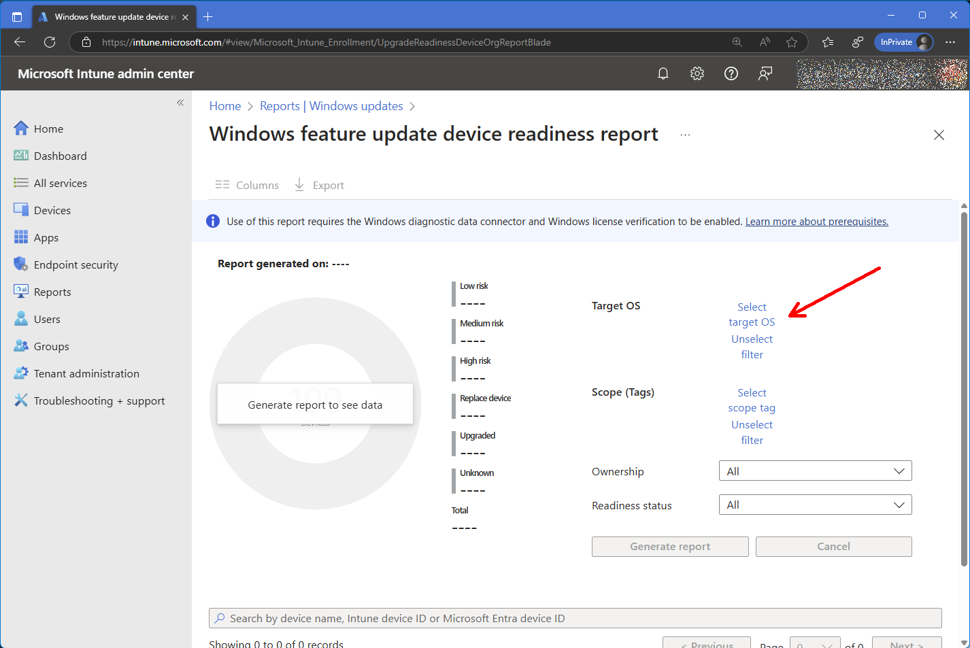The height and width of the screenshot is (648, 970).
Task: Collapse the left navigation menu
Action: pos(180,103)
